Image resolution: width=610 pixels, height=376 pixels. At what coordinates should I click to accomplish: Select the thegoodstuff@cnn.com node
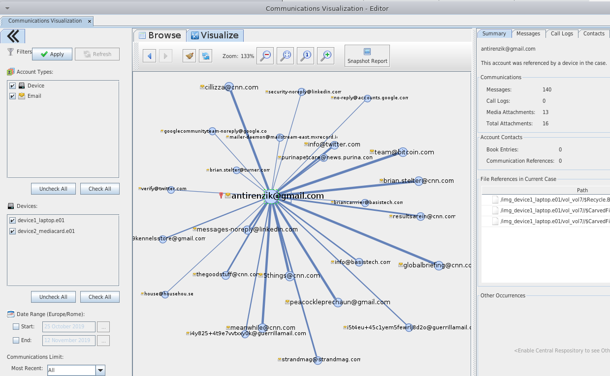(x=225, y=275)
